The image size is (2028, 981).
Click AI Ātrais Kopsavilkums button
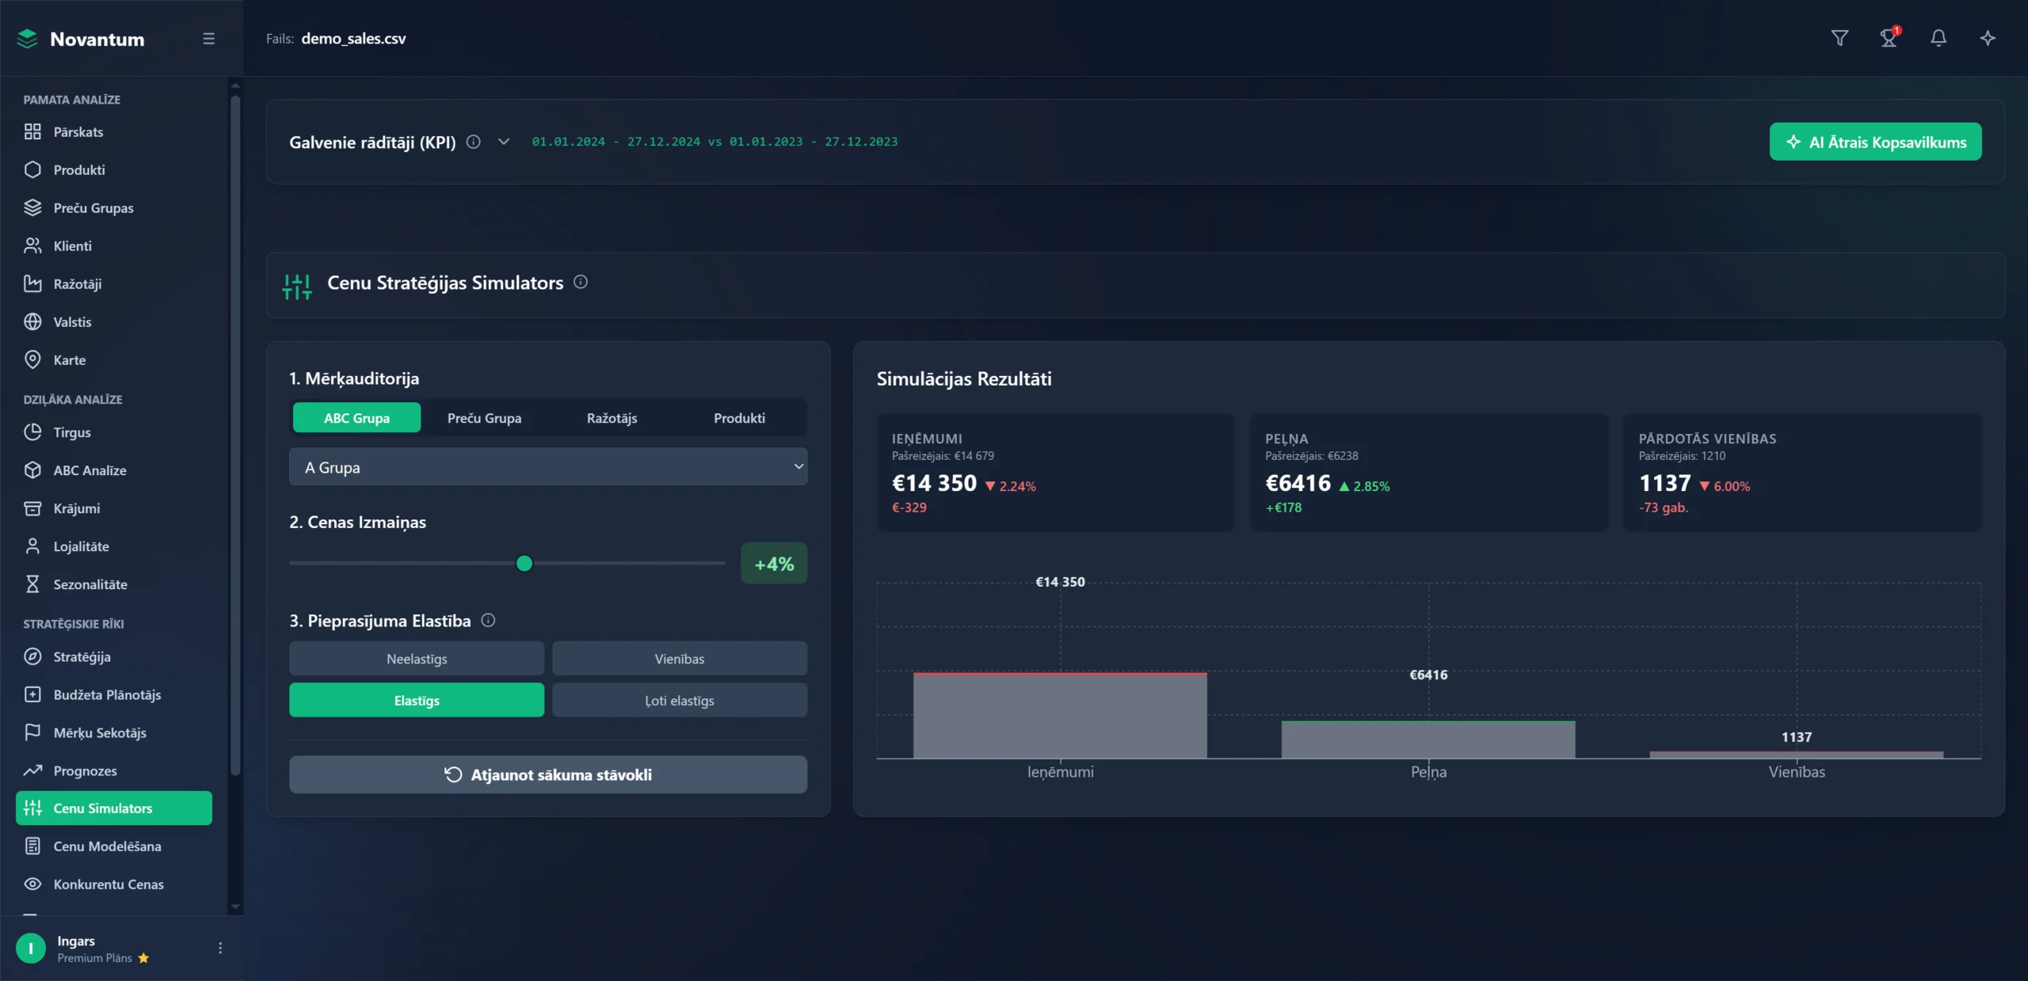tap(1875, 142)
